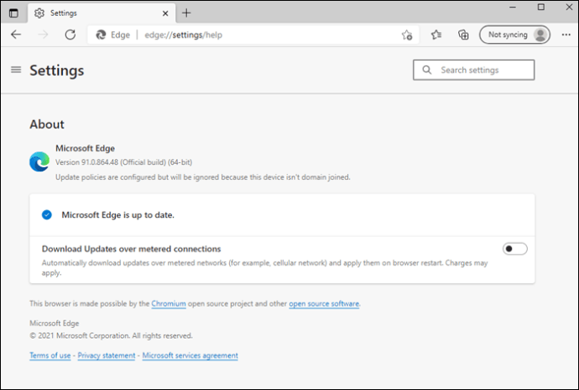Screen dimensions: 579x390
Task: Open the Collections panel
Action: (x=463, y=34)
